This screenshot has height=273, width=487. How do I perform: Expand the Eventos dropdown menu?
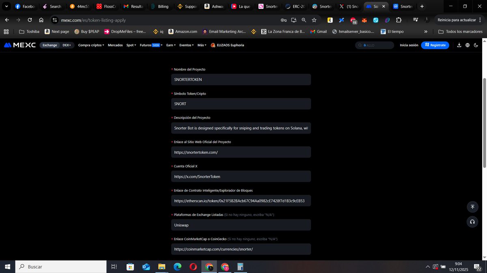(x=186, y=45)
